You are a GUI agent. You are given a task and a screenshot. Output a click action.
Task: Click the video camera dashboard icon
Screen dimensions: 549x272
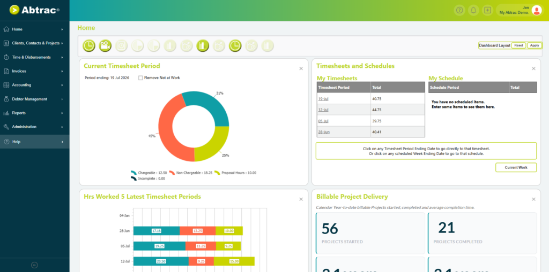[105, 46]
